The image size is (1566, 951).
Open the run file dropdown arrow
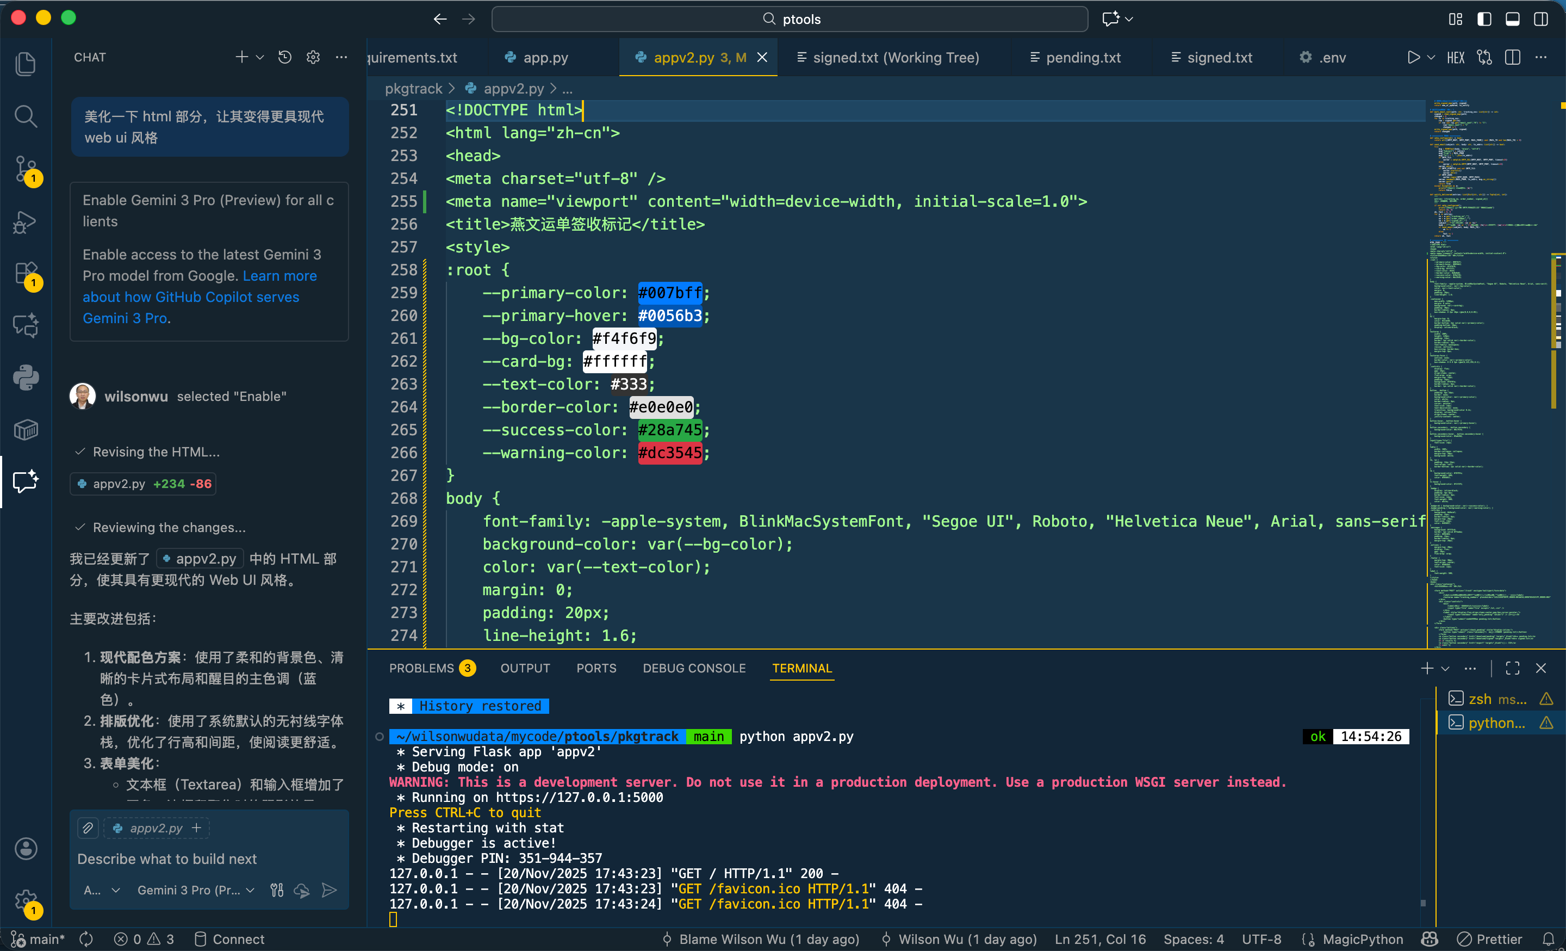pyautogui.click(x=1431, y=57)
